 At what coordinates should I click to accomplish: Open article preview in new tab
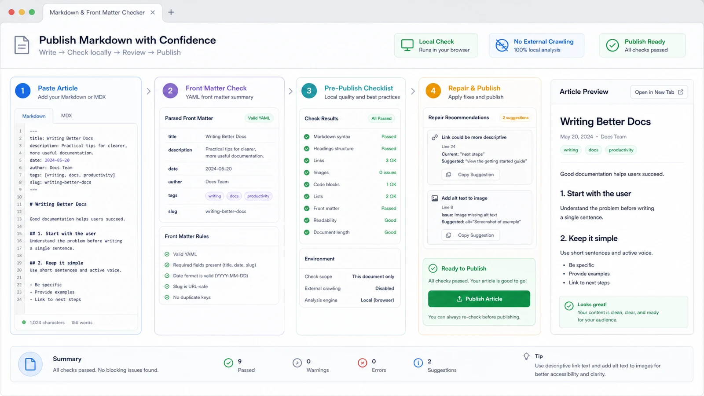point(659,92)
